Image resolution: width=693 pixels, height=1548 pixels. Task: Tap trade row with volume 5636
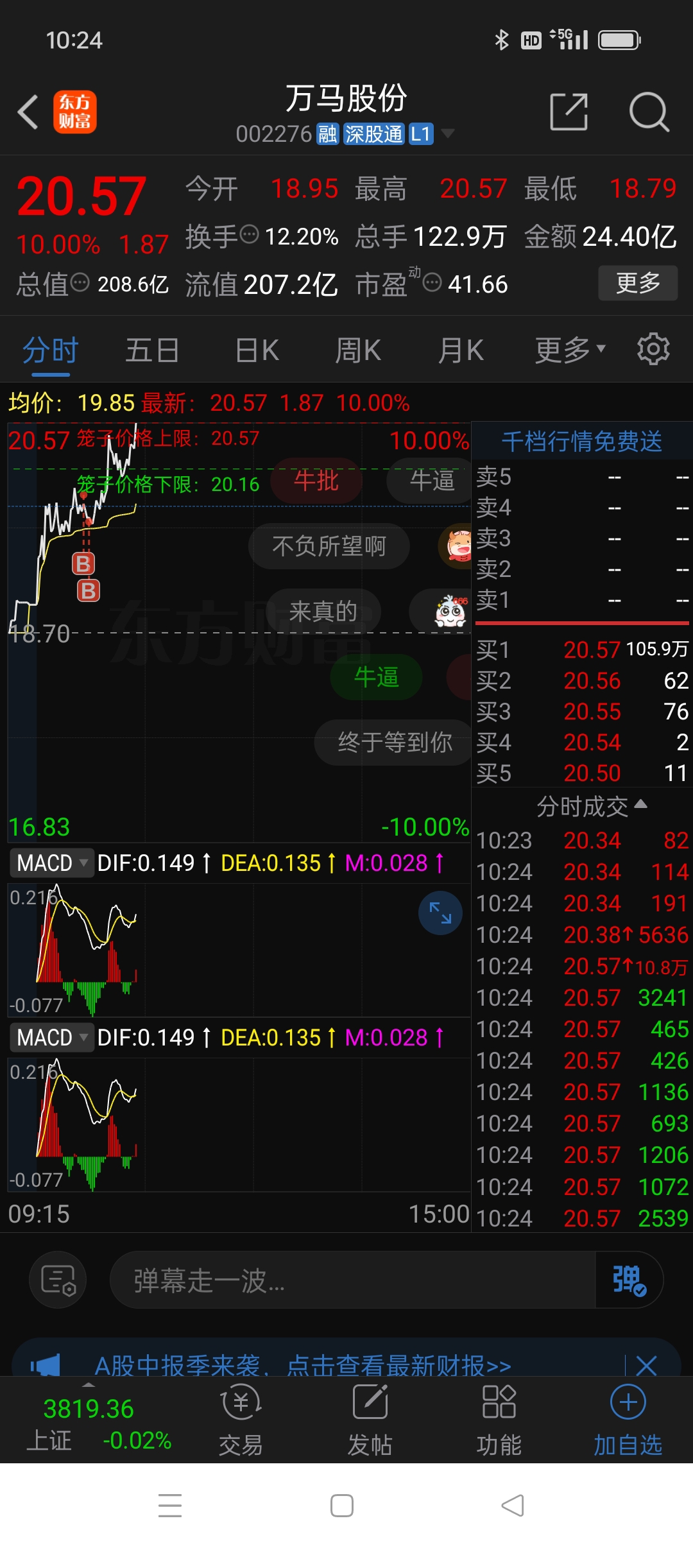pos(582,934)
